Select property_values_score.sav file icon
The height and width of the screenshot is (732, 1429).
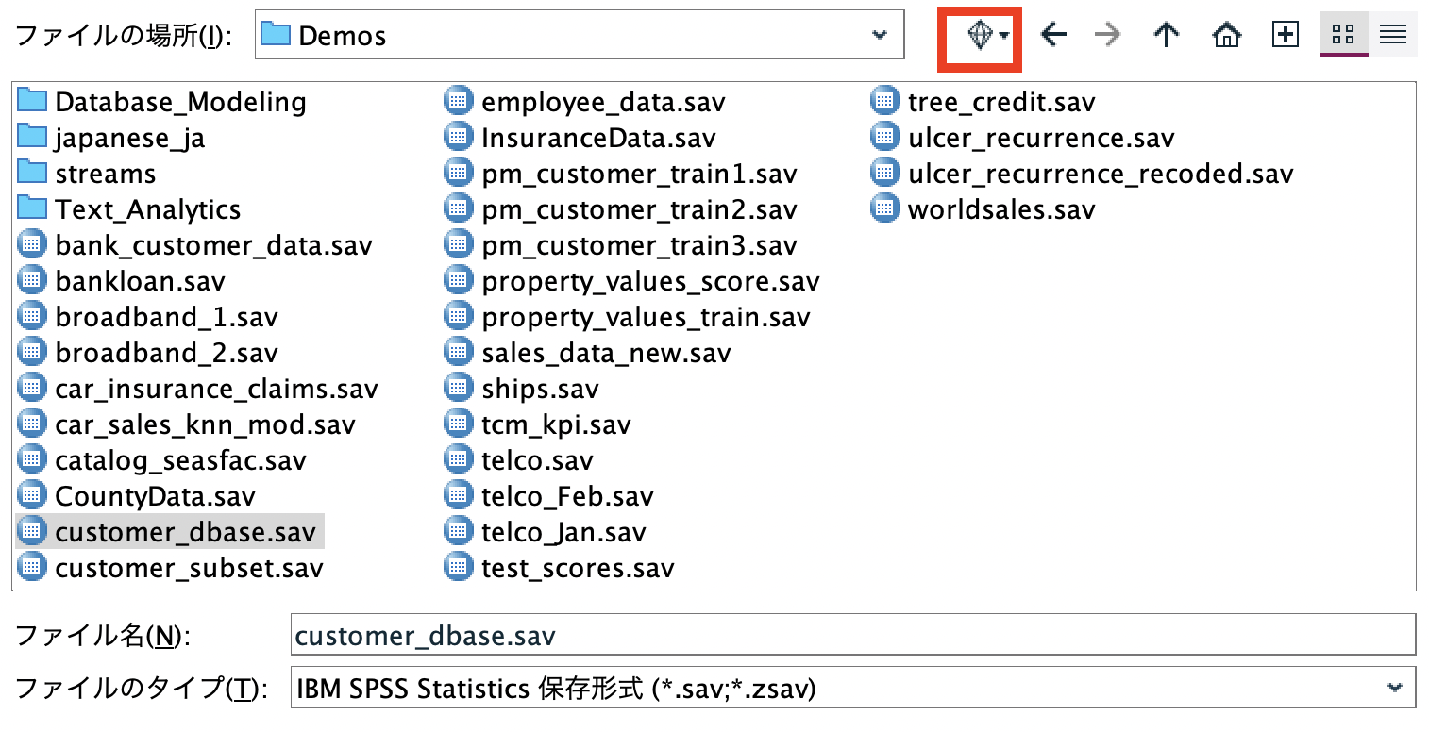click(458, 281)
